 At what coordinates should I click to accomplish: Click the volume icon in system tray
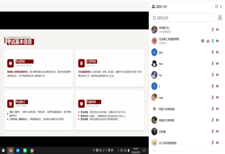pyautogui.click(x=125, y=150)
